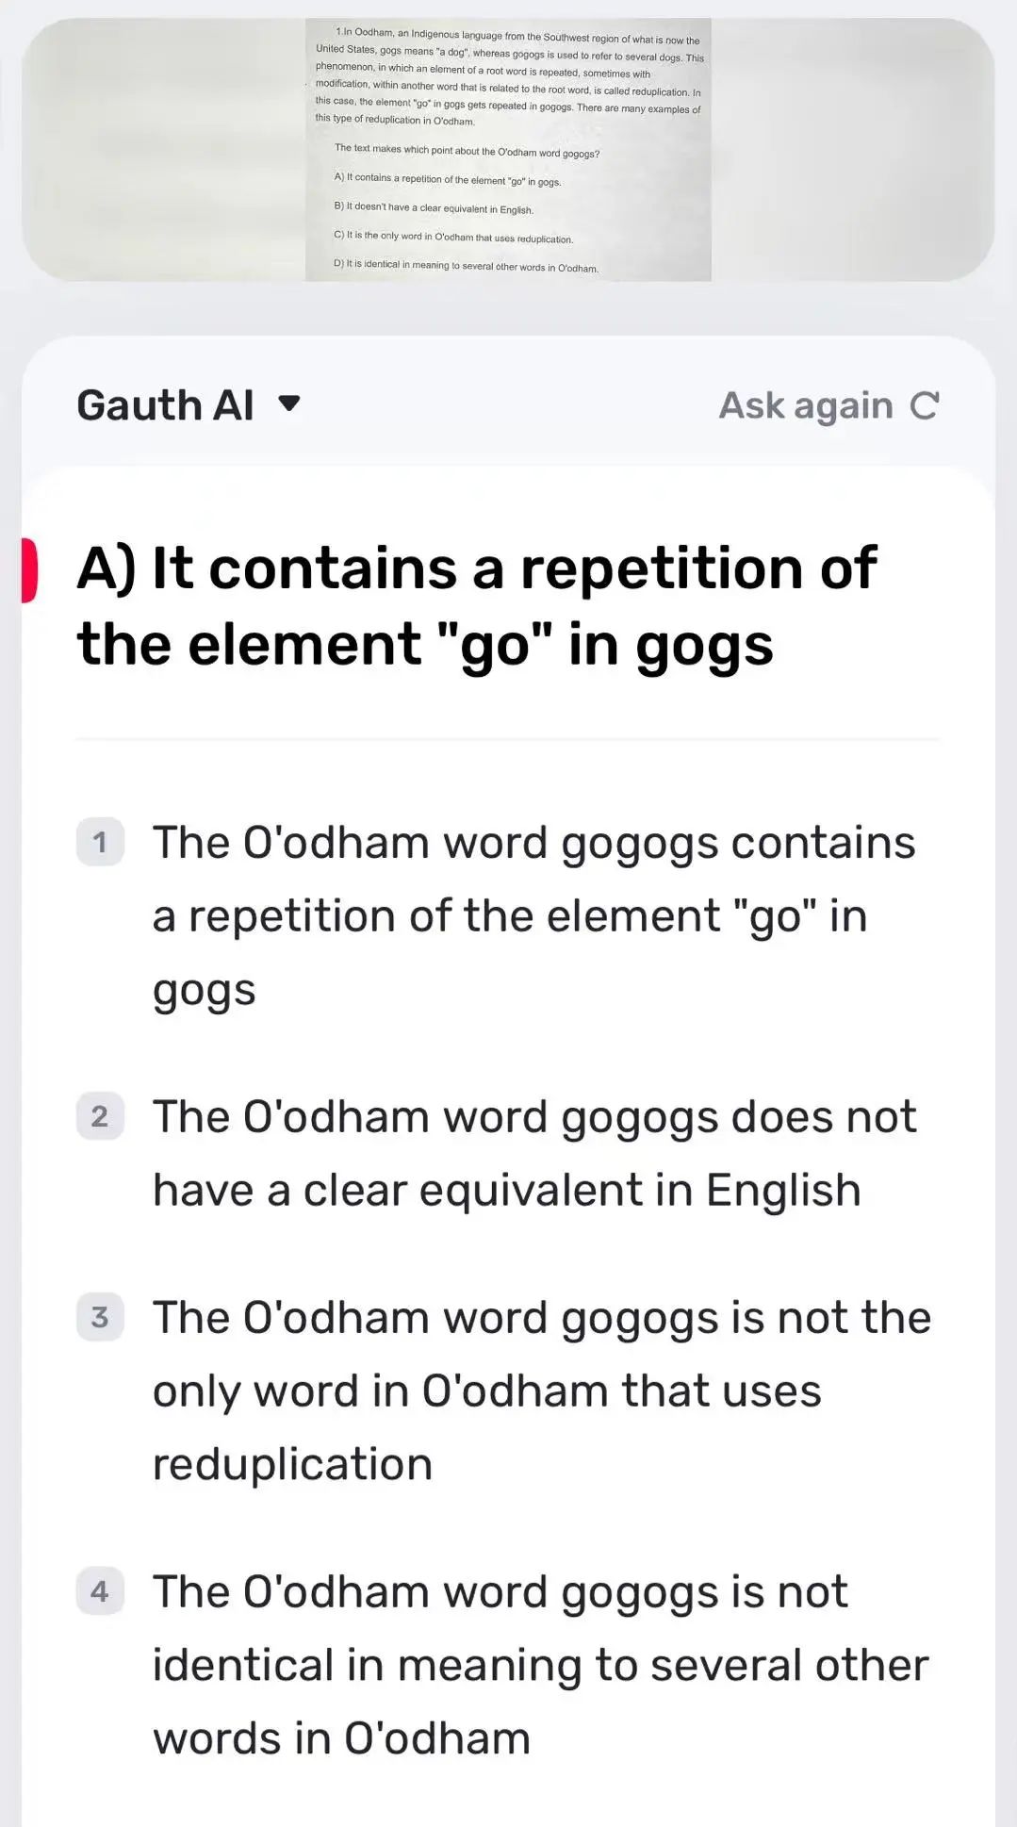The width and height of the screenshot is (1017, 1827).
Task: Tap option C line in the question photo
Action: 452,238
